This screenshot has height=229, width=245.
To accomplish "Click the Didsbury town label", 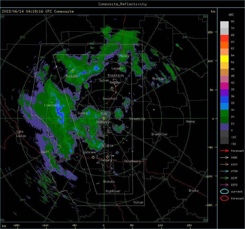I will pos(103,122).
